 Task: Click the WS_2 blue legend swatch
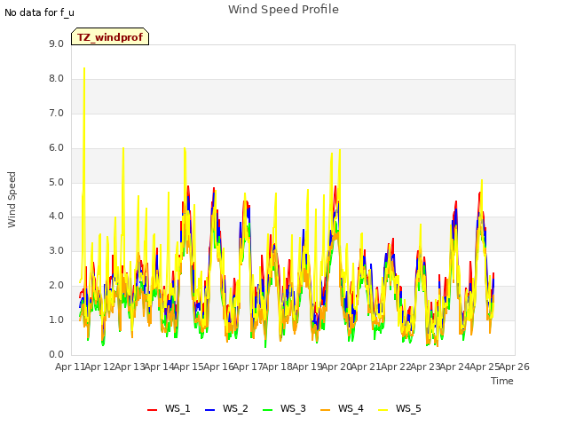coord(210,410)
